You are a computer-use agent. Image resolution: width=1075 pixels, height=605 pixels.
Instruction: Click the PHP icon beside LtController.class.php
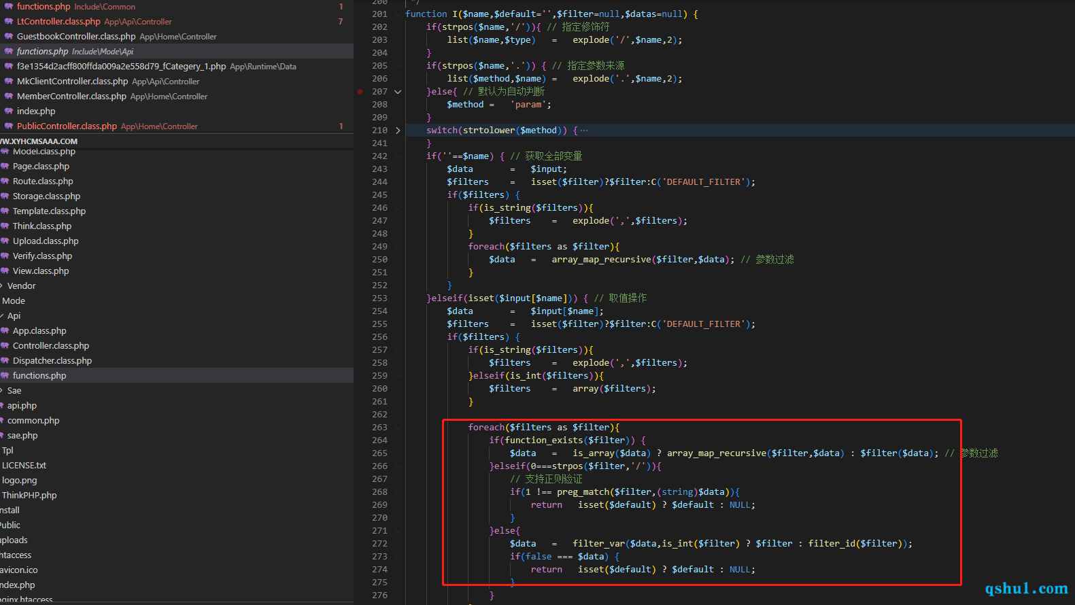click(9, 21)
